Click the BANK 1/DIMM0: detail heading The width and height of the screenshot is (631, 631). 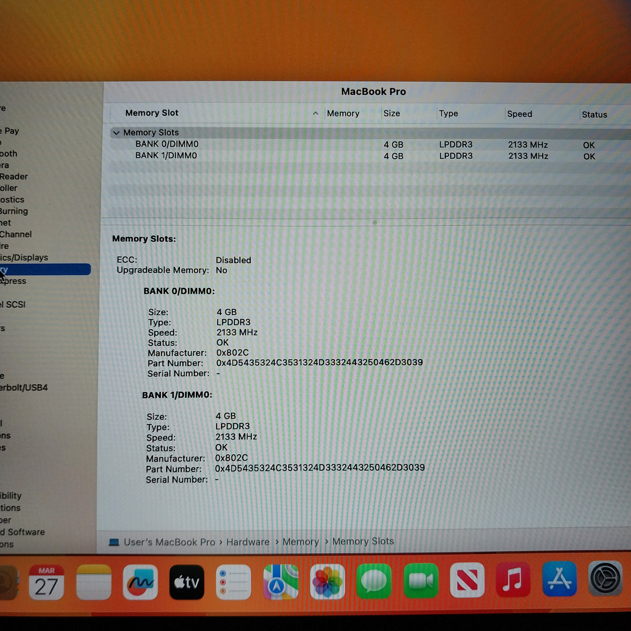(177, 395)
